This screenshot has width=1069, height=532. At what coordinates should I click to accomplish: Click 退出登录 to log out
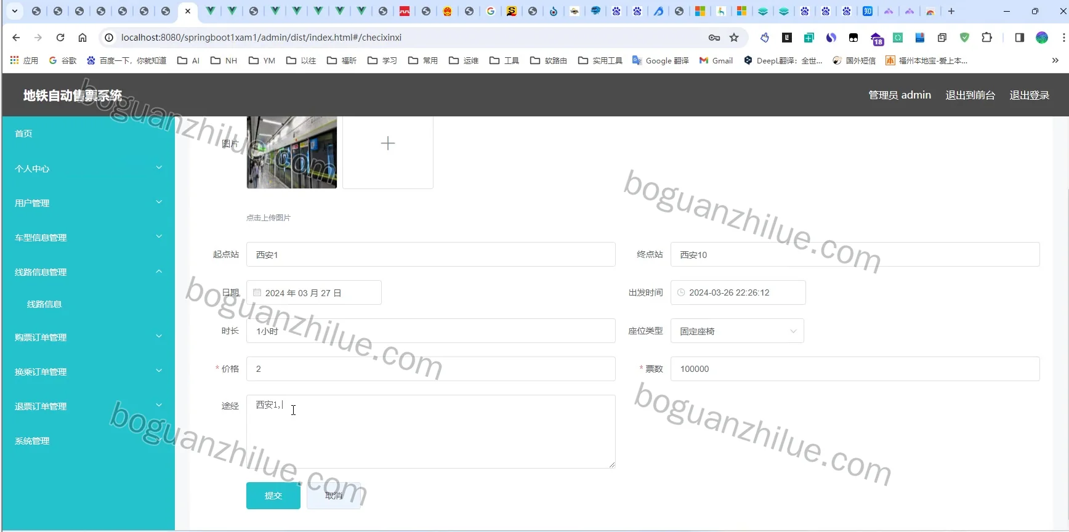click(1030, 95)
